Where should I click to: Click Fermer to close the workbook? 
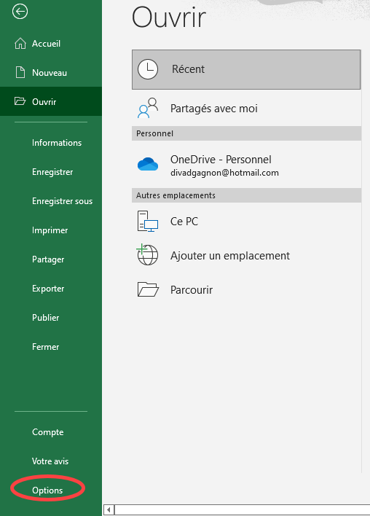pyautogui.click(x=45, y=347)
